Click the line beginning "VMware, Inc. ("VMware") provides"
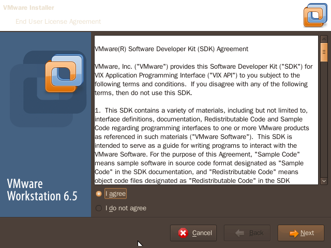The image size is (331, 248). [203, 67]
